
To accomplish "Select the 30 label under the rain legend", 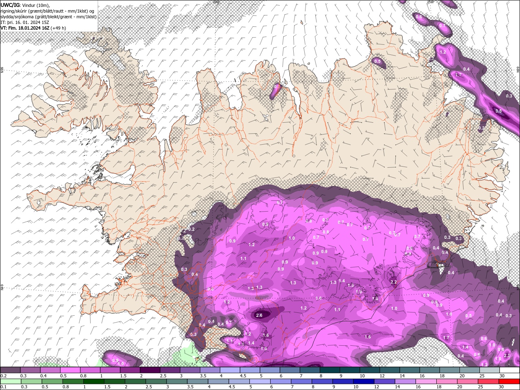I will coord(502,387).
